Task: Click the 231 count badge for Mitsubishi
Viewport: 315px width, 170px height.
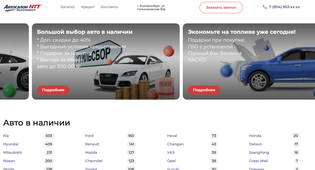Action: (x=50, y=153)
